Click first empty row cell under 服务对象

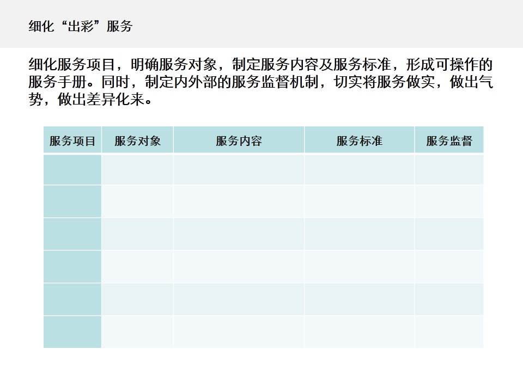(x=137, y=170)
